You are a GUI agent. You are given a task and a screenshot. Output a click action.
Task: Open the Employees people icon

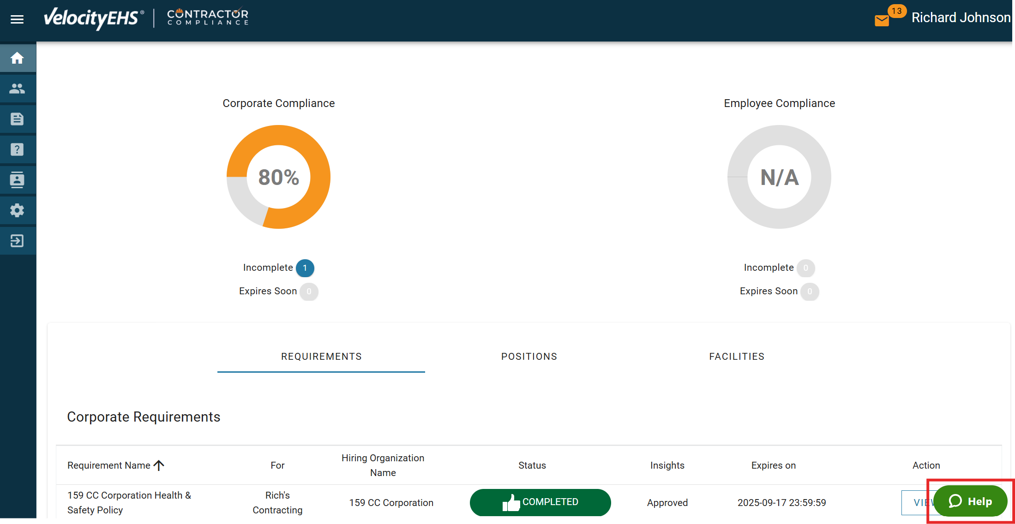pyautogui.click(x=18, y=89)
